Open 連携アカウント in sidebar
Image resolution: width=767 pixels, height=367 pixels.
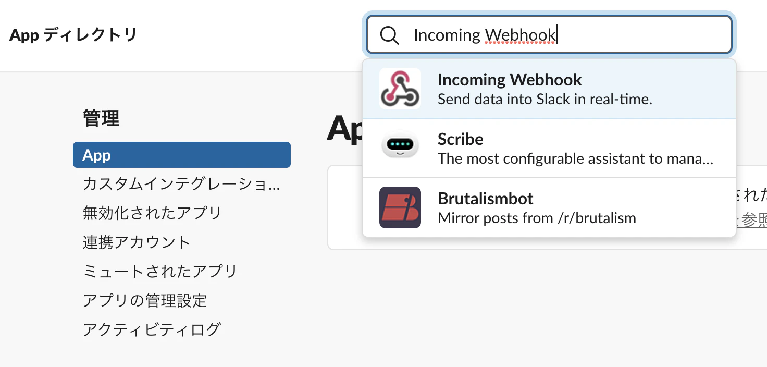(x=137, y=242)
